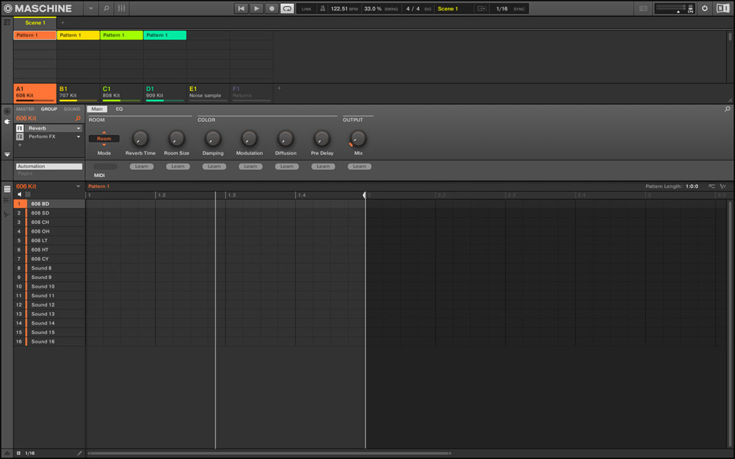The width and height of the screenshot is (735, 459).
Task: Open the pad view grid icon
Action: click(28, 194)
